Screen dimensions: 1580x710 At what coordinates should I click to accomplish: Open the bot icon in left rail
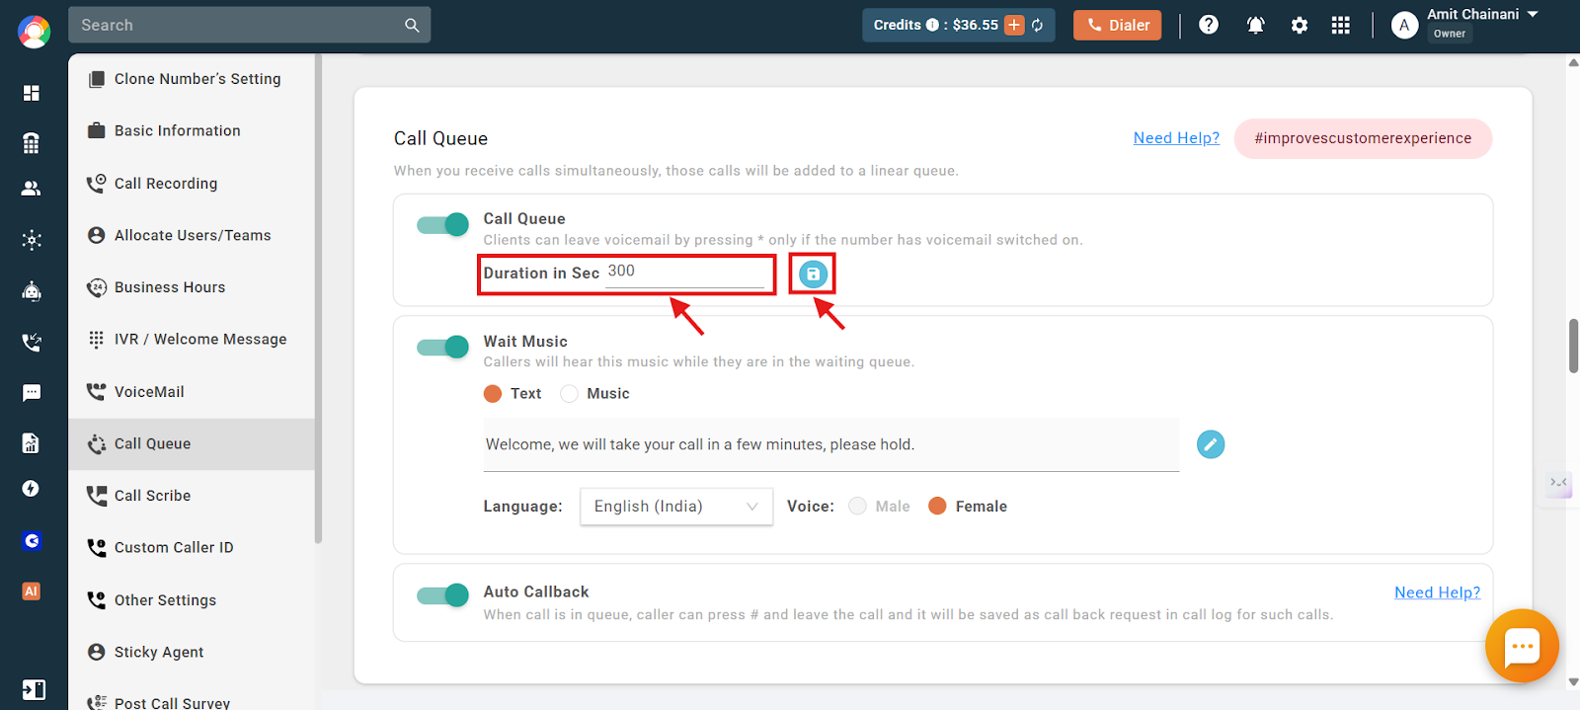click(32, 291)
